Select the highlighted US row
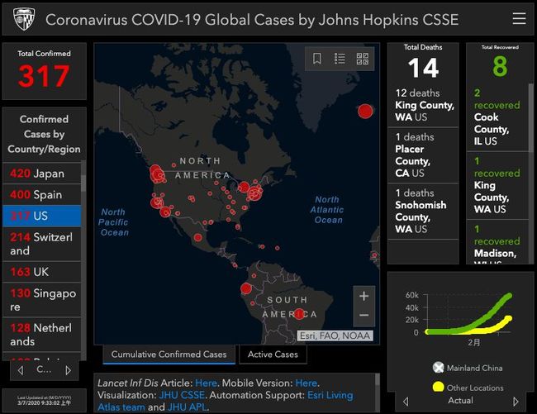 [42, 216]
